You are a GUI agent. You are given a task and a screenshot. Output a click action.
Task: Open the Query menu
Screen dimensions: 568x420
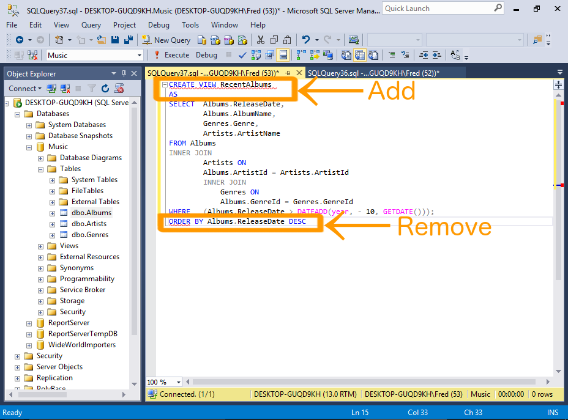click(x=91, y=25)
